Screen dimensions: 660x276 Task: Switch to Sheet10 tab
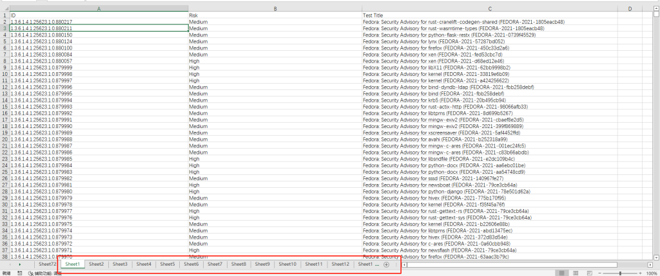[287, 264]
